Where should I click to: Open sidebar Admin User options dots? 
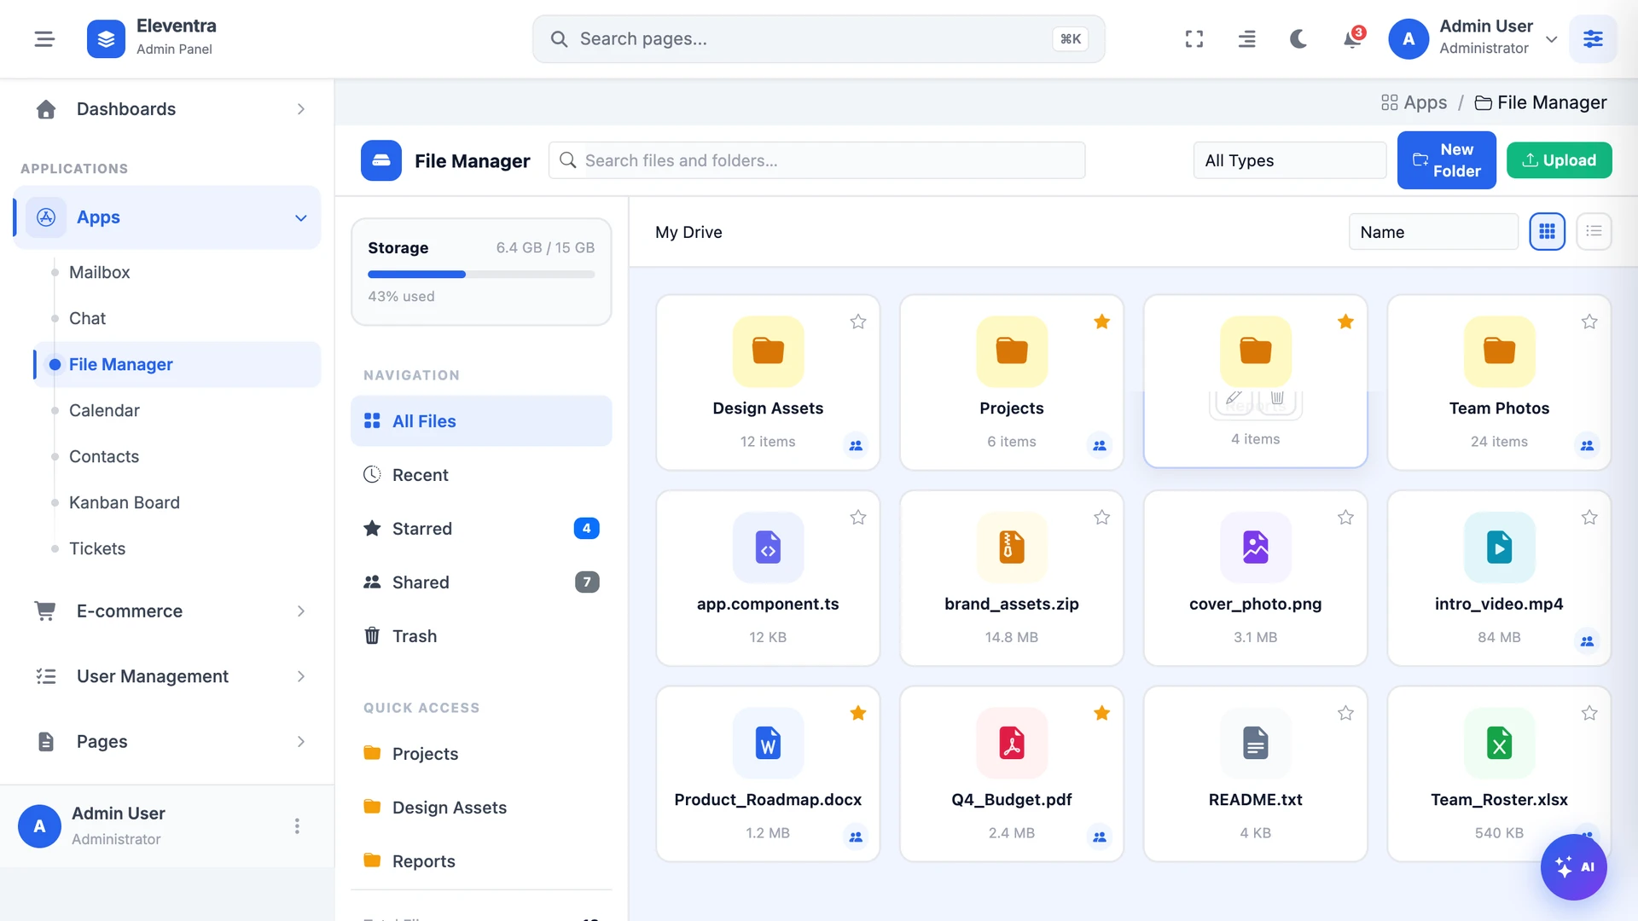(x=297, y=826)
